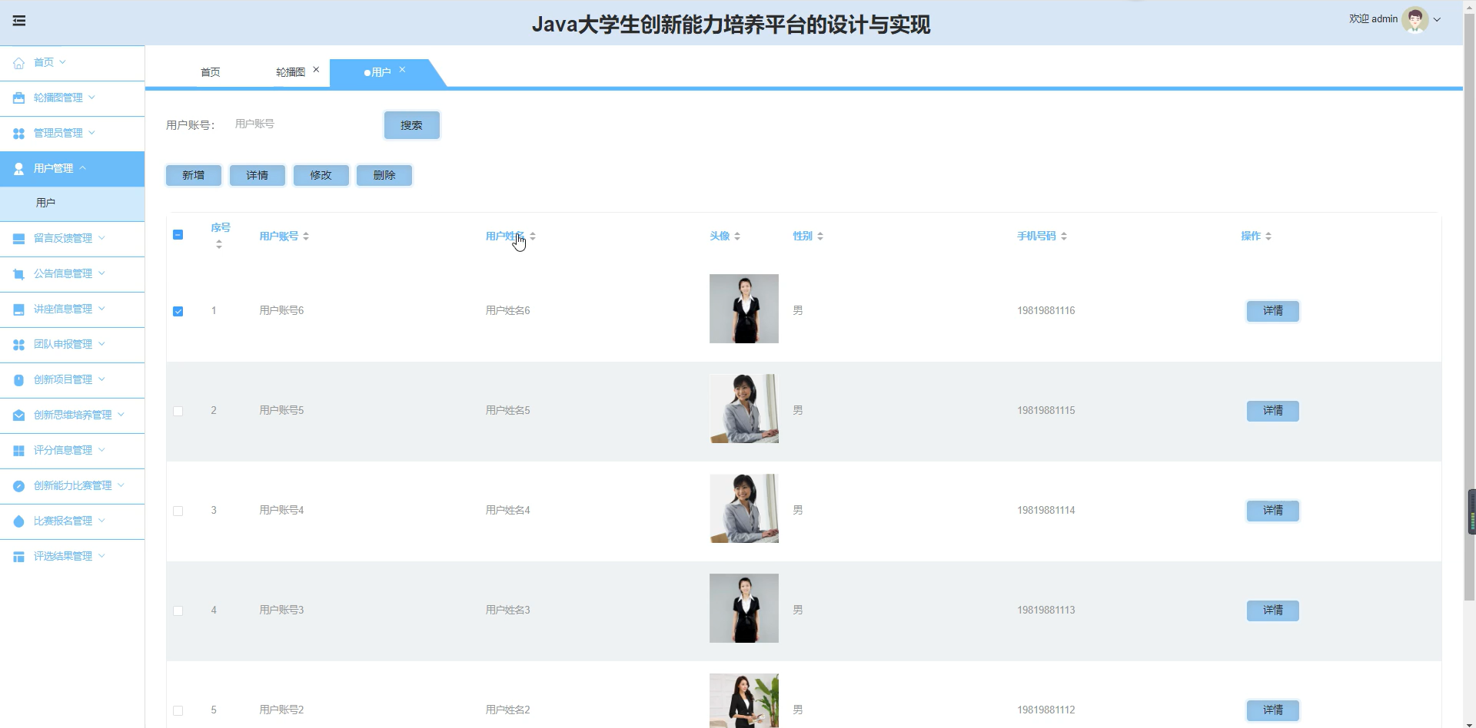
Task: Open 评分信息管理 using its grid icon
Action: 18,450
